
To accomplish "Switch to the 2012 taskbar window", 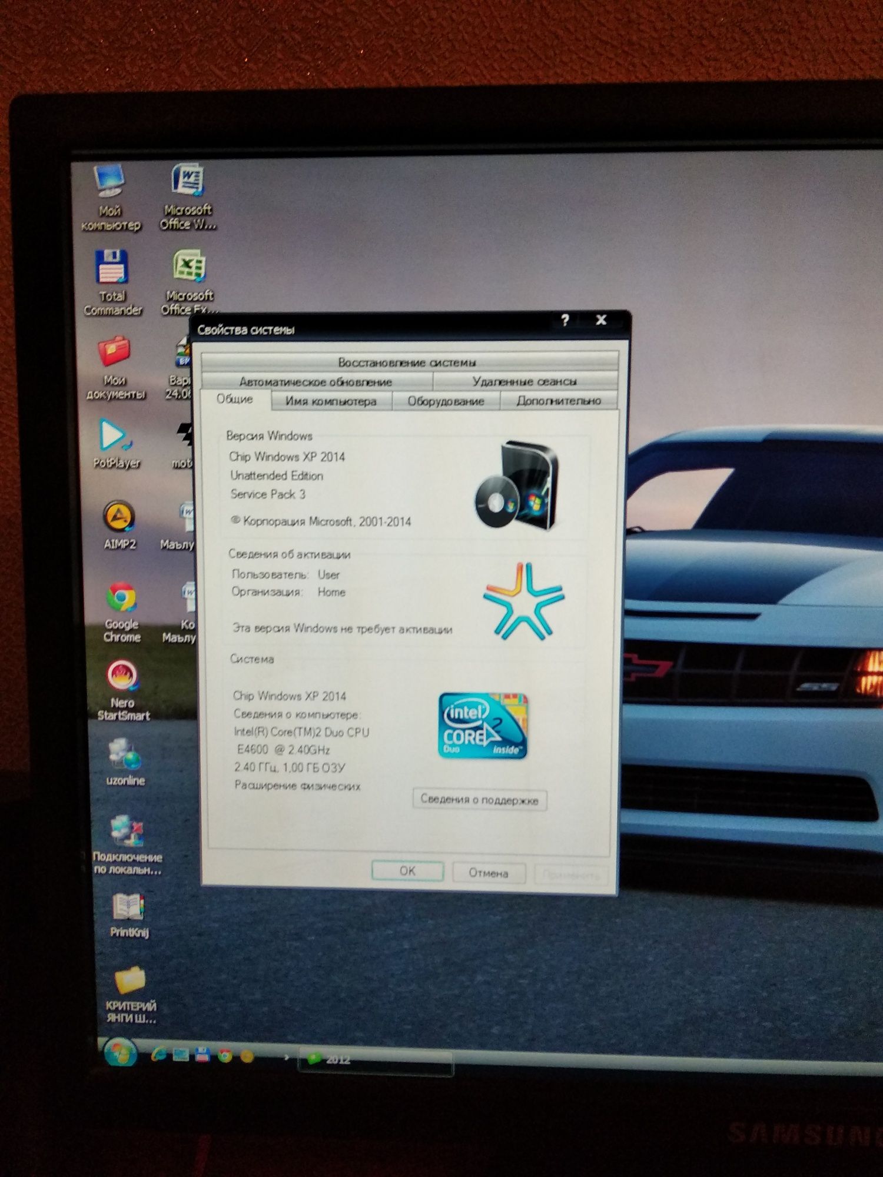I will point(376,1060).
